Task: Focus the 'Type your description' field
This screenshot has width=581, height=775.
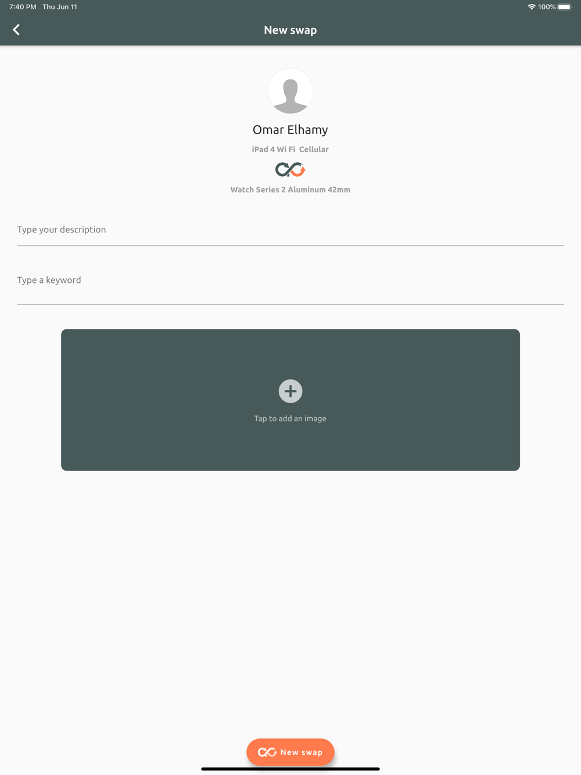Action: point(290,229)
